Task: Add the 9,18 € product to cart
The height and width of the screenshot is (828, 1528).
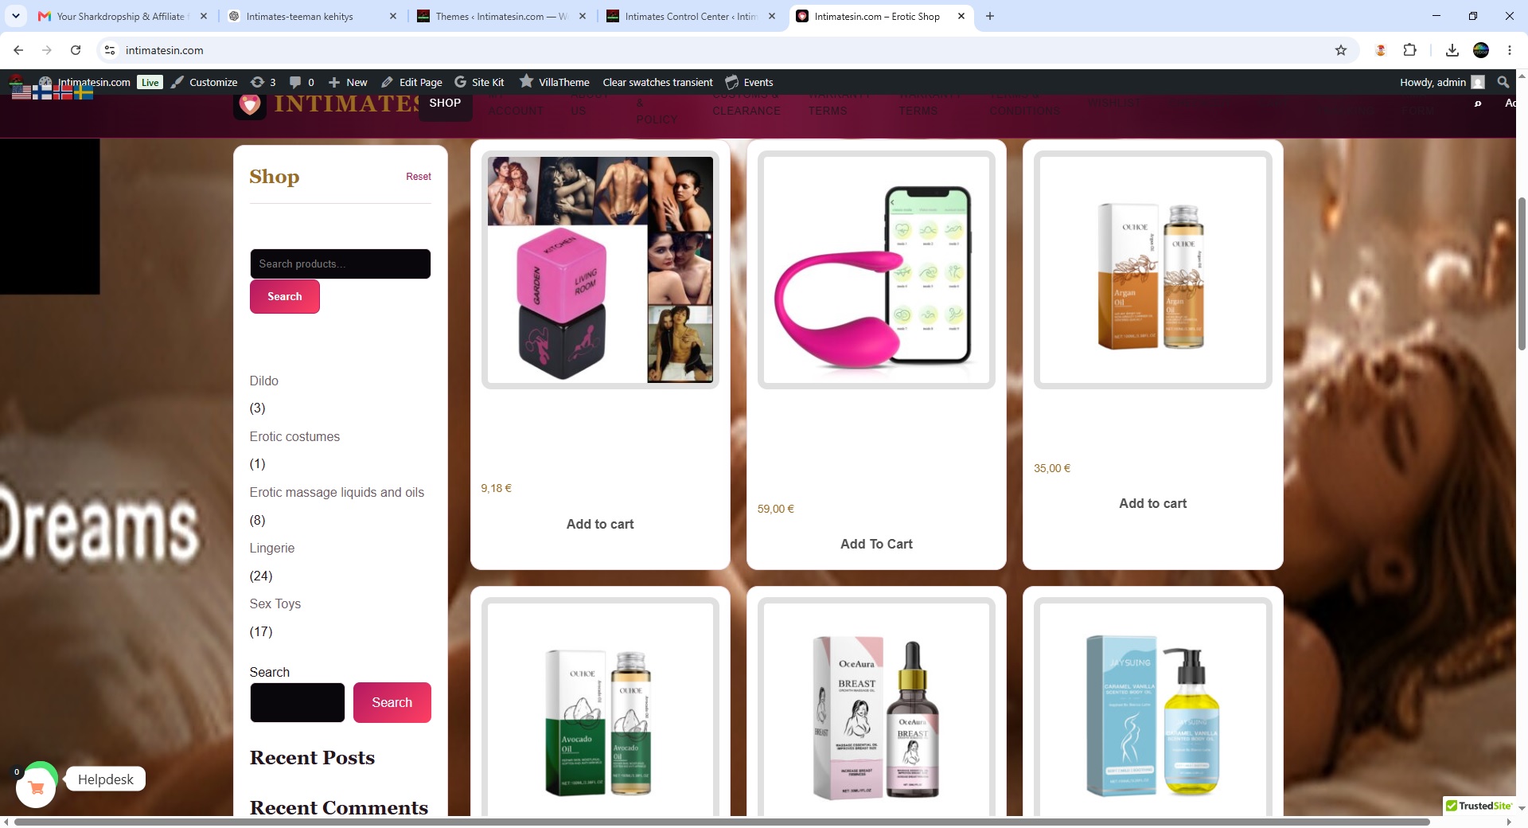Action: point(600,524)
